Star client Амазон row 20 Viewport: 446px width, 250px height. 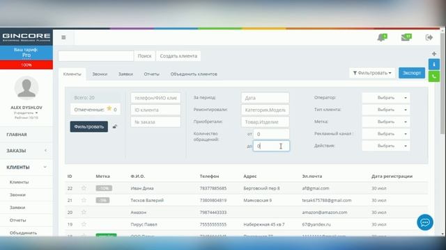(x=84, y=212)
